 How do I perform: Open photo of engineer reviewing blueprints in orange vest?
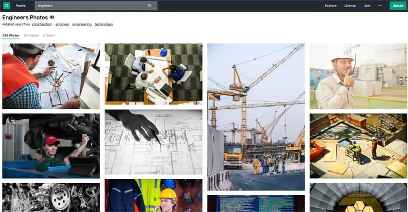51,76
